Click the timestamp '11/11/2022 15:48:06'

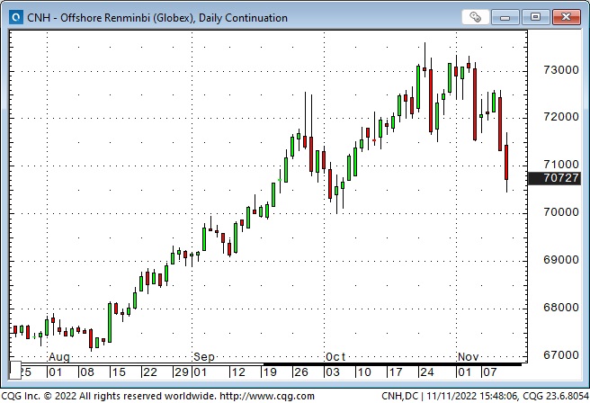coord(471,396)
